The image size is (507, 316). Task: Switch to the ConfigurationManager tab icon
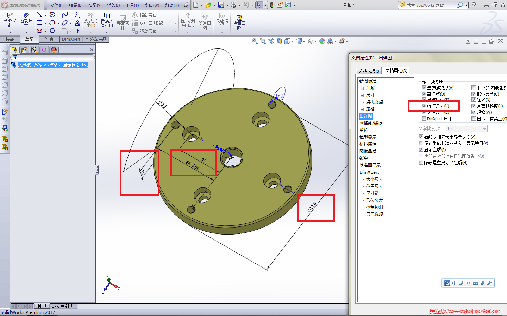[34, 50]
